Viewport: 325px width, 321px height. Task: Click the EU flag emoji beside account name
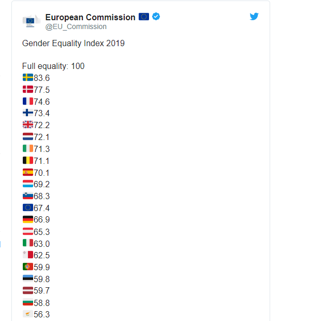144,17
